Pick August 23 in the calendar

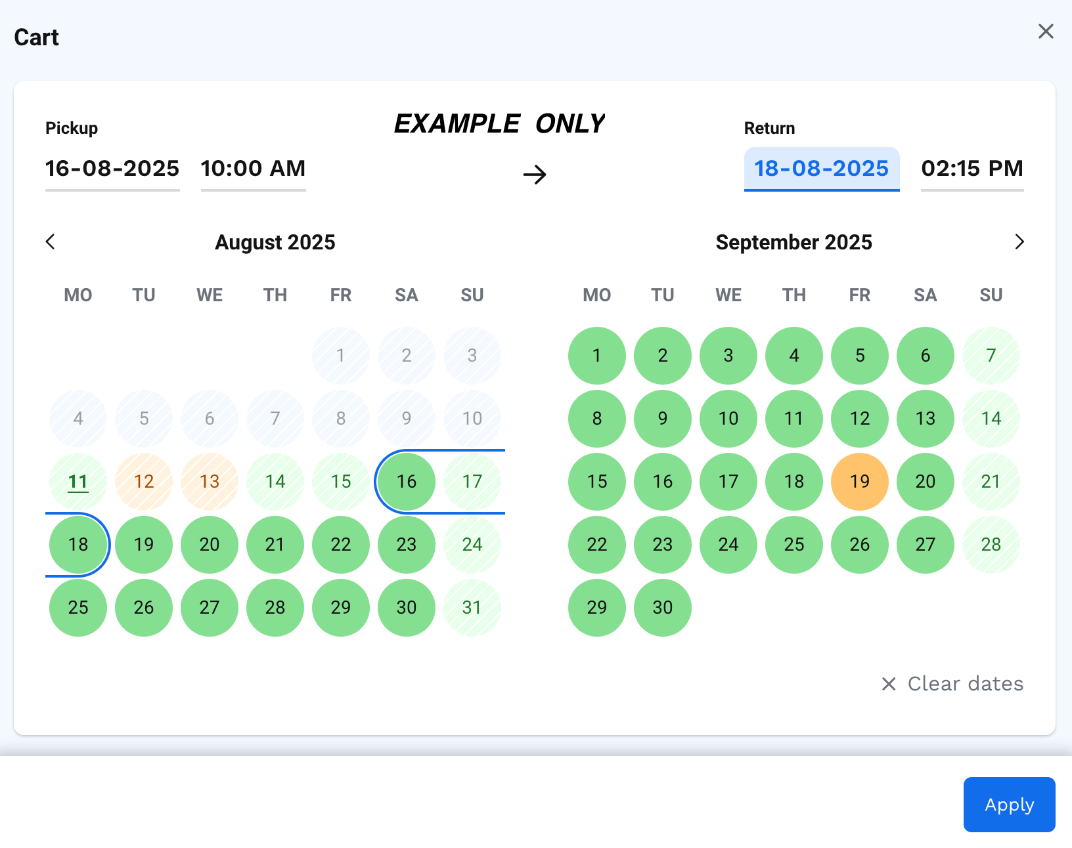(407, 545)
